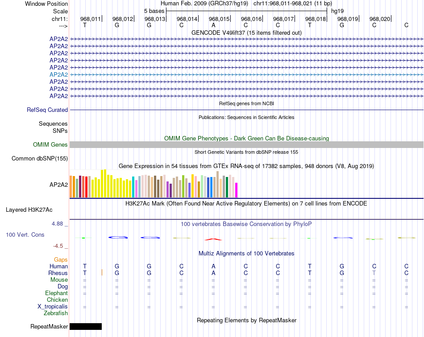Click the chr11:968,011-968,021 (11 bp) position text

click(x=293, y=4)
